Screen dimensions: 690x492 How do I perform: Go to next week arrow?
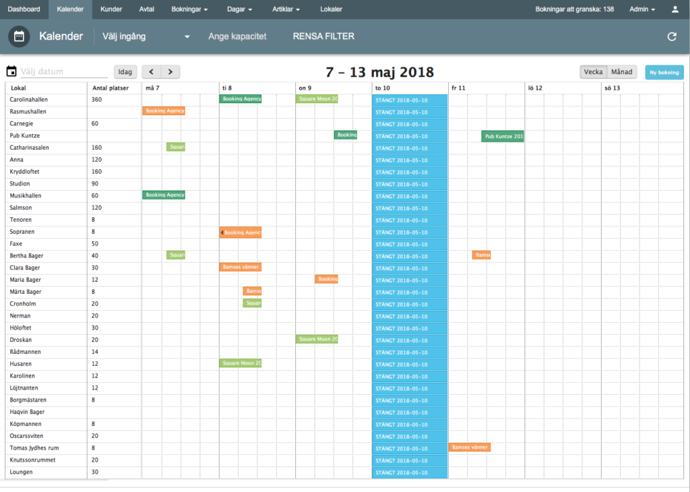pyautogui.click(x=170, y=71)
